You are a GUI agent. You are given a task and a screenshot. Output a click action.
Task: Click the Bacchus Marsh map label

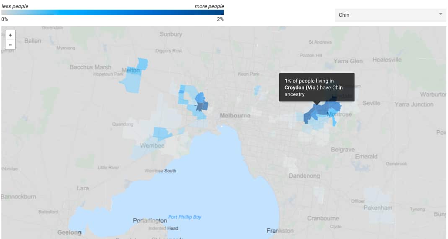click(x=90, y=67)
